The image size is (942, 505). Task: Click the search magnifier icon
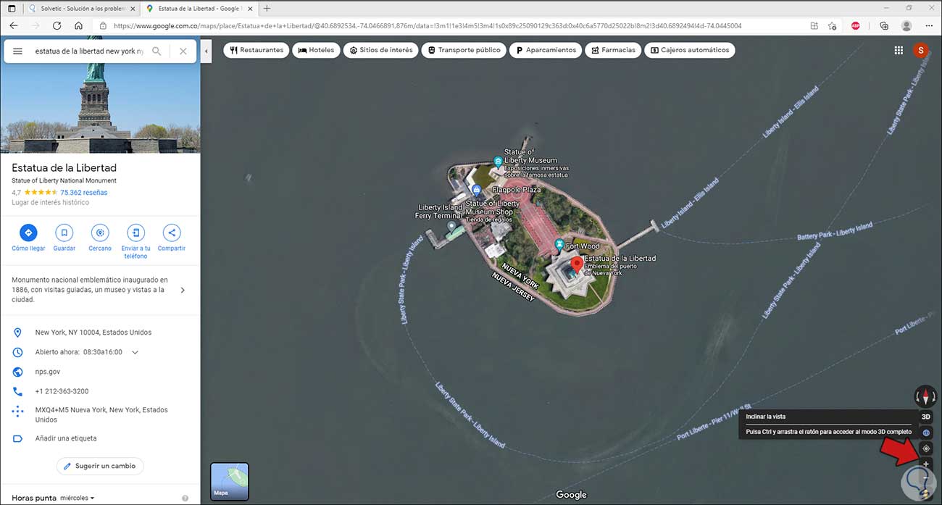point(157,51)
